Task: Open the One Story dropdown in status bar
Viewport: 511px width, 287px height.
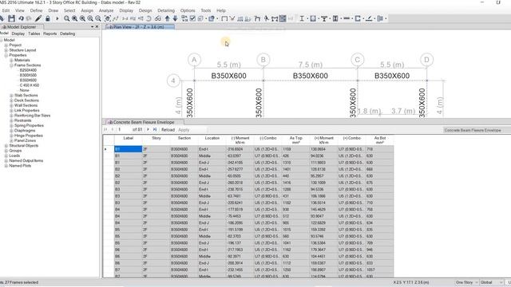Action: coord(466,282)
